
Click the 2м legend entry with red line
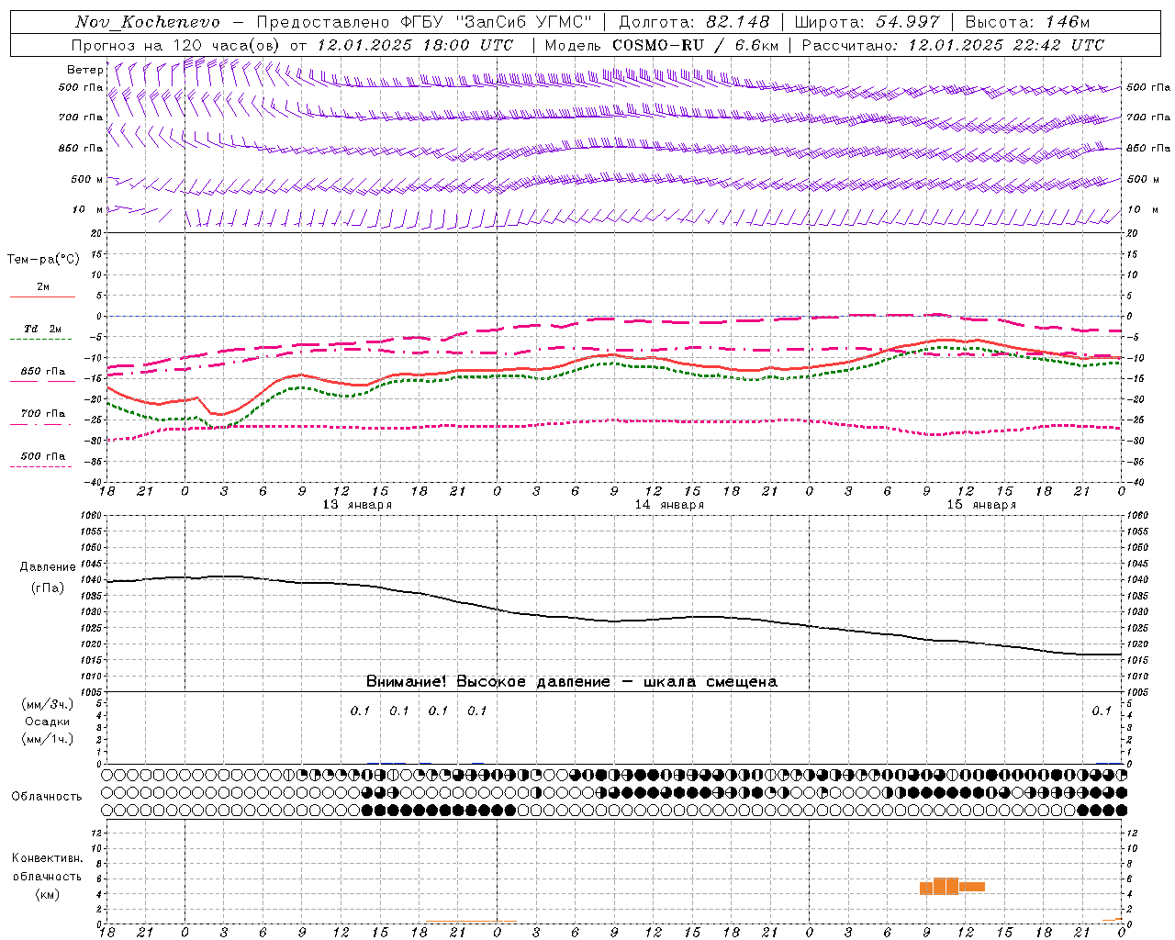[42, 288]
